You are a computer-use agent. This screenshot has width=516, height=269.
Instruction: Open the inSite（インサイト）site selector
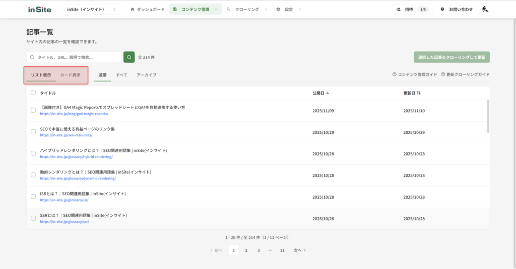92,9
